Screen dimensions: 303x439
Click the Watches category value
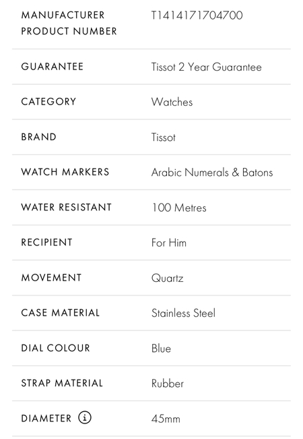[172, 102]
